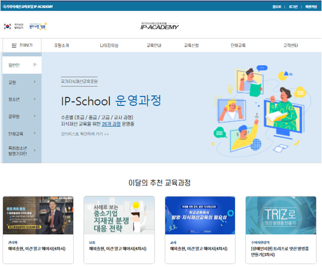Click the 보다 나은 정부 logo
The height and width of the screenshot is (267, 322).
[38, 26]
